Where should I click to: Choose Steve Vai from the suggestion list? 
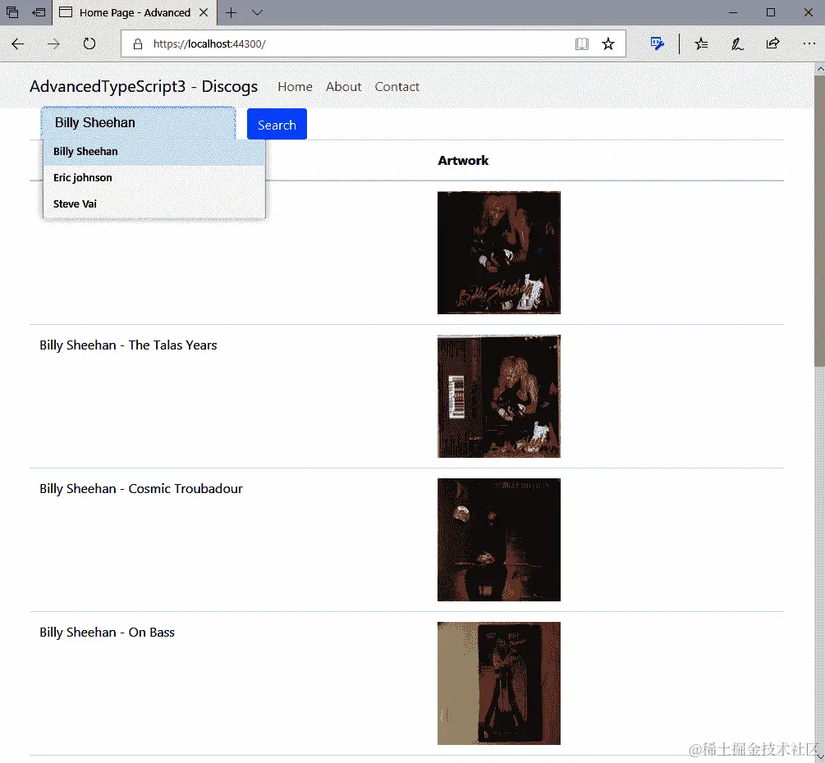154,204
